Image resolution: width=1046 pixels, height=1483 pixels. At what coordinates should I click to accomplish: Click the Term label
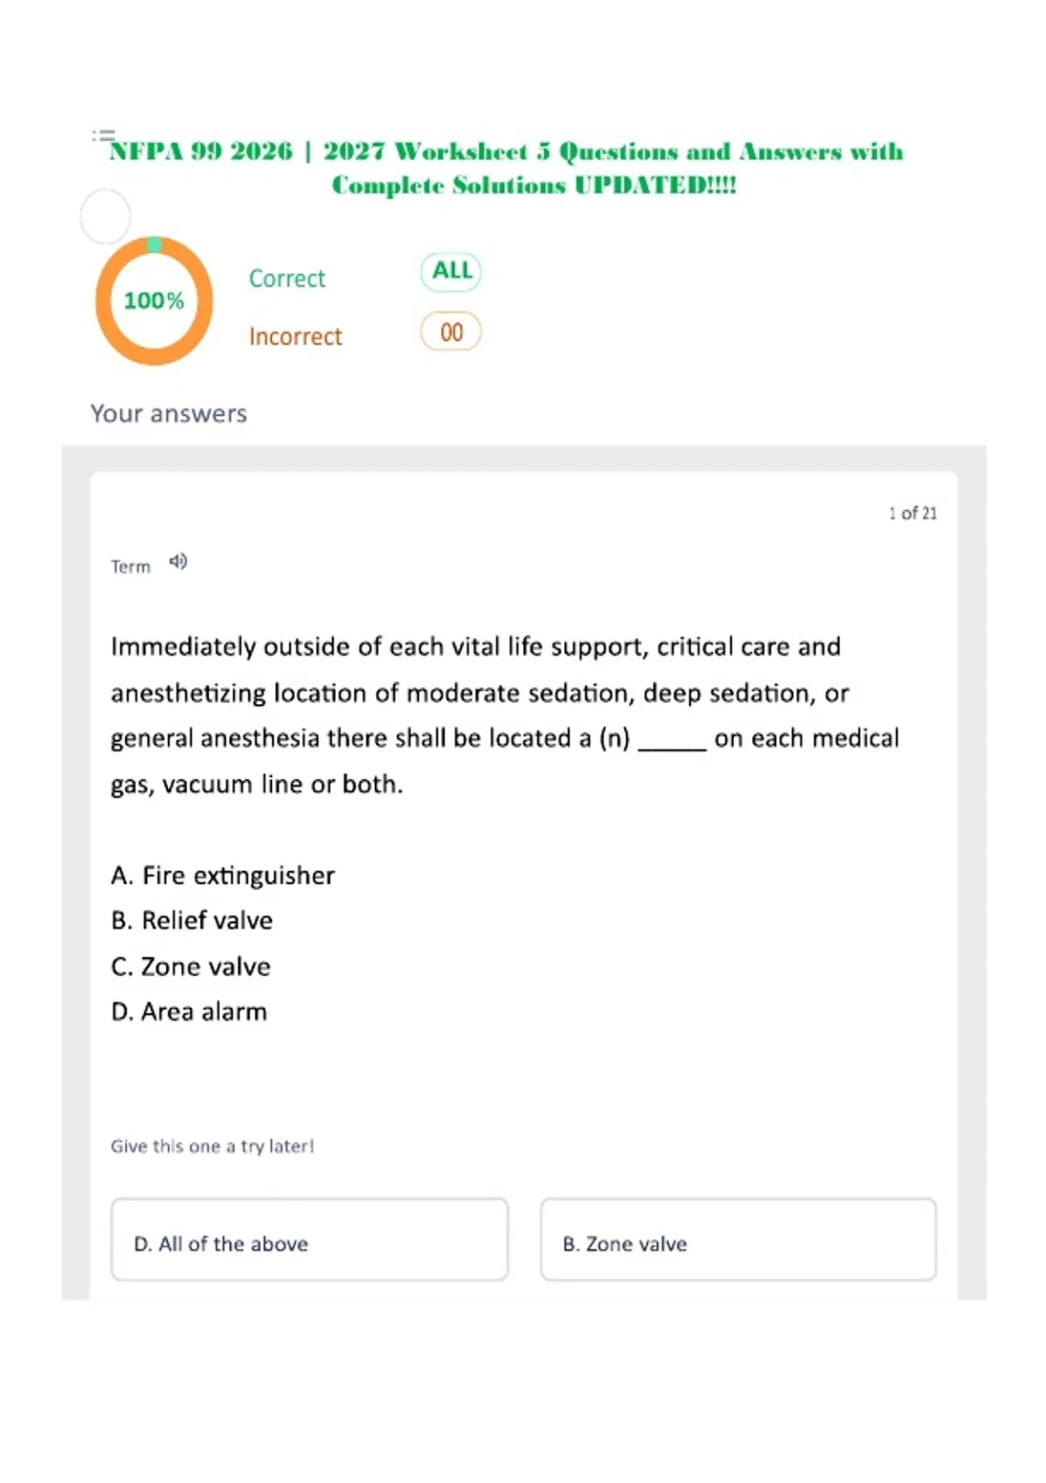131,566
